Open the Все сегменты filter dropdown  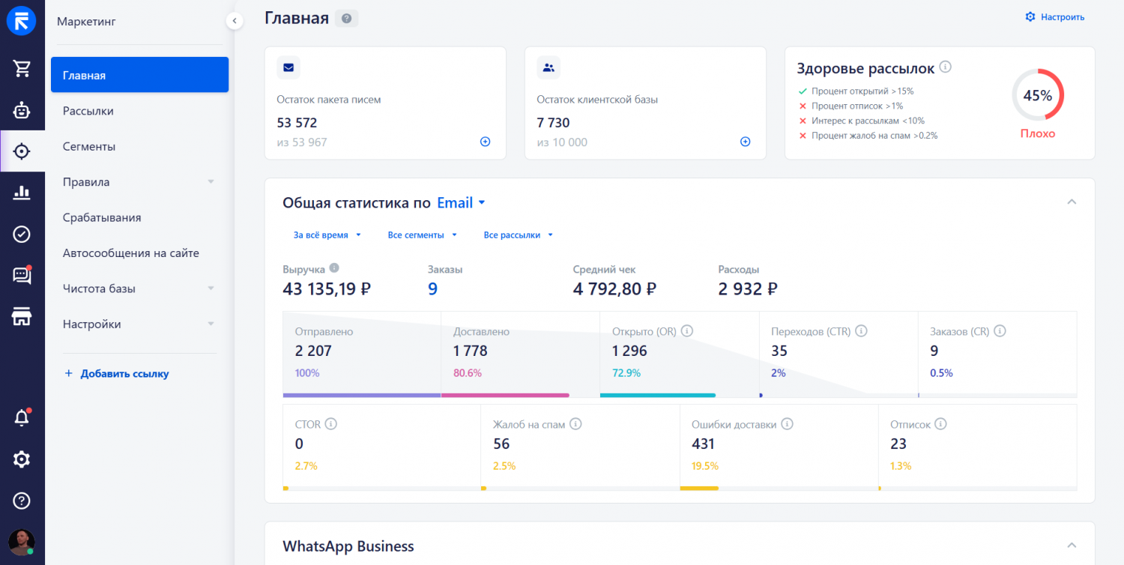422,235
